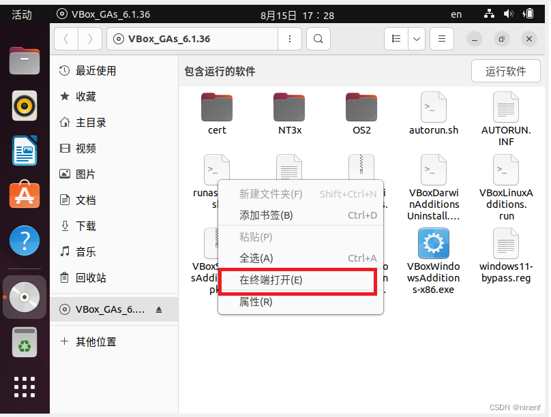Select VBoxLinuxAdditions.run file
The image size is (551, 417).
tap(506, 188)
